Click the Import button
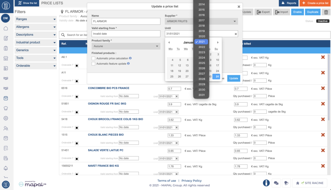The image size is (331, 190). pos(282,12)
